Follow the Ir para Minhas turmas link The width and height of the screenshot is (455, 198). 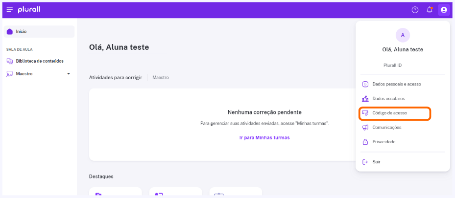coord(264,138)
